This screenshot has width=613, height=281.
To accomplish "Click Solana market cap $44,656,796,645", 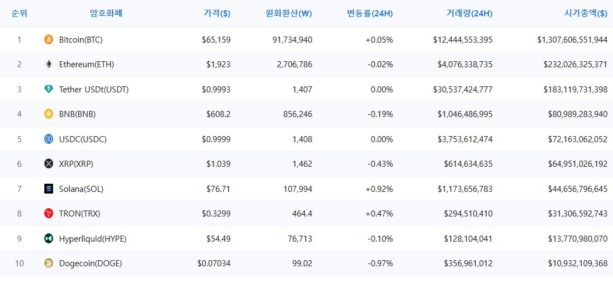I will (x=577, y=189).
